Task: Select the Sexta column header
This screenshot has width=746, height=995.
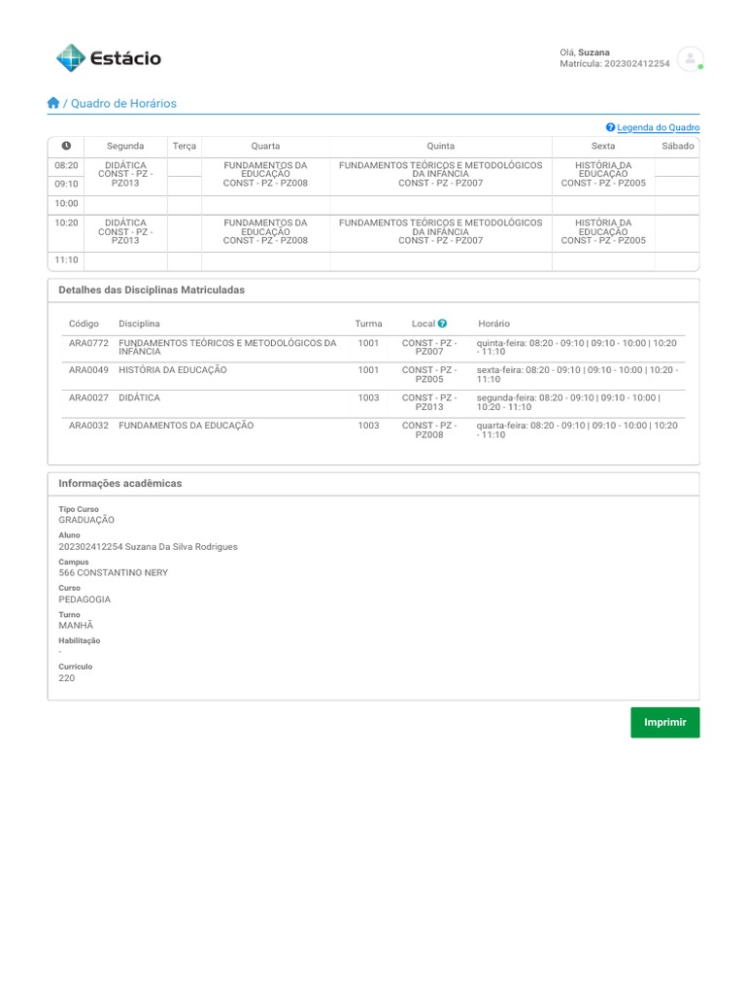Action: click(602, 146)
